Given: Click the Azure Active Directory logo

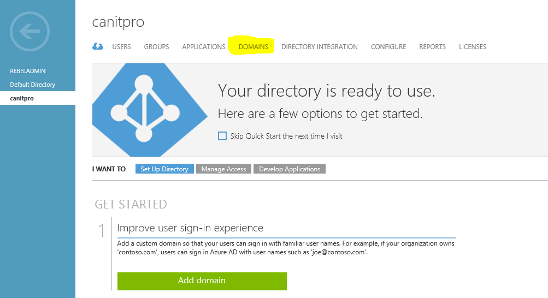Looking at the screenshot, I should click(x=150, y=110).
